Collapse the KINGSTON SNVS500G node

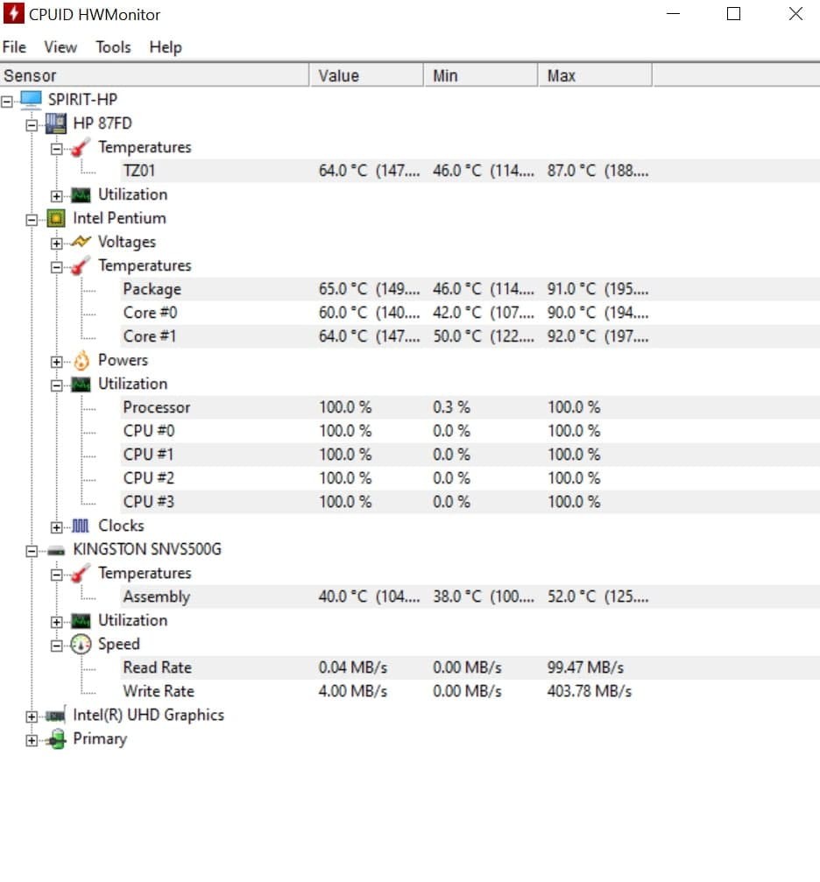point(32,551)
